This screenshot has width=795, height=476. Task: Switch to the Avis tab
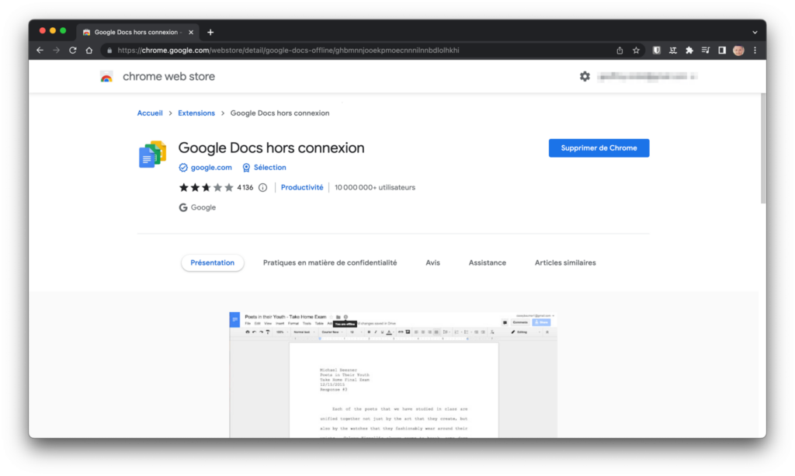(x=432, y=262)
